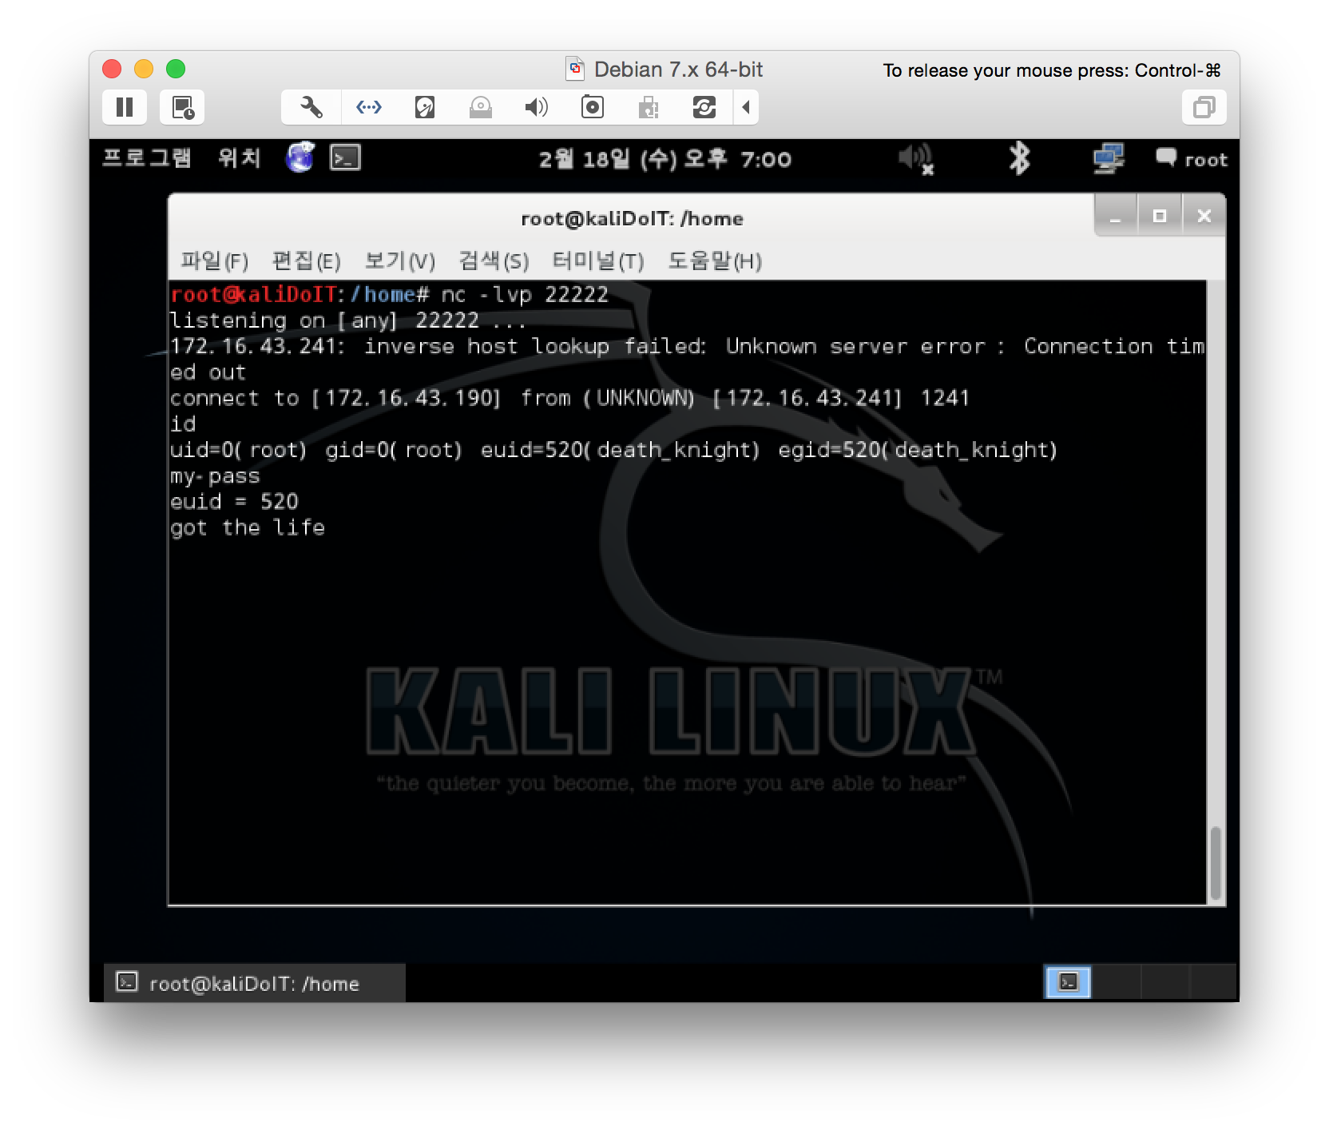Screen dimensions: 1329x1130
Task: Open the 터미널(T) menu
Action: coord(597,261)
